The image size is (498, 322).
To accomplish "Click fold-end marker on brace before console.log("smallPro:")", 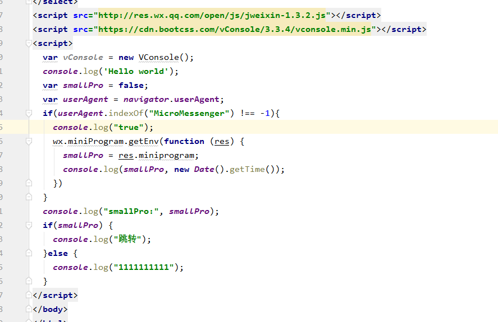I will pyautogui.click(x=29, y=197).
